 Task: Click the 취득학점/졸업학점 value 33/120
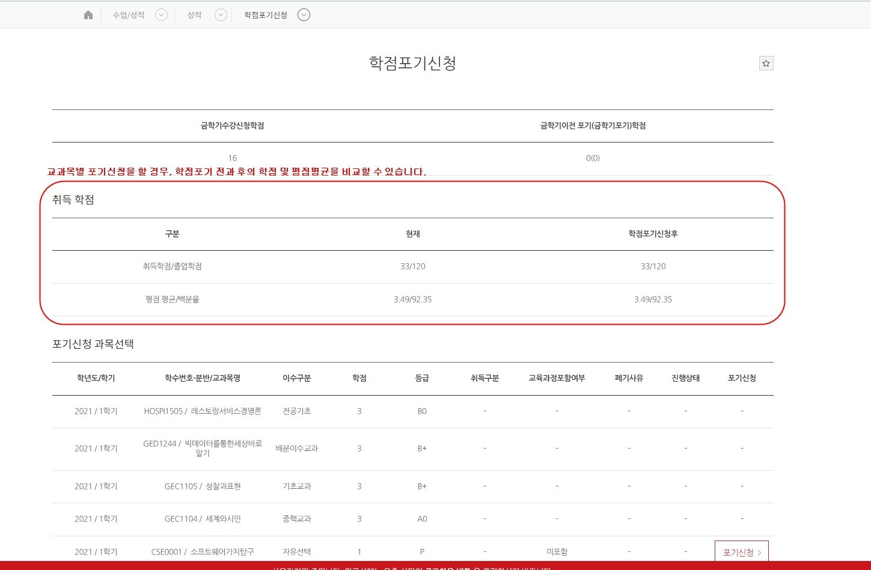tap(412, 266)
